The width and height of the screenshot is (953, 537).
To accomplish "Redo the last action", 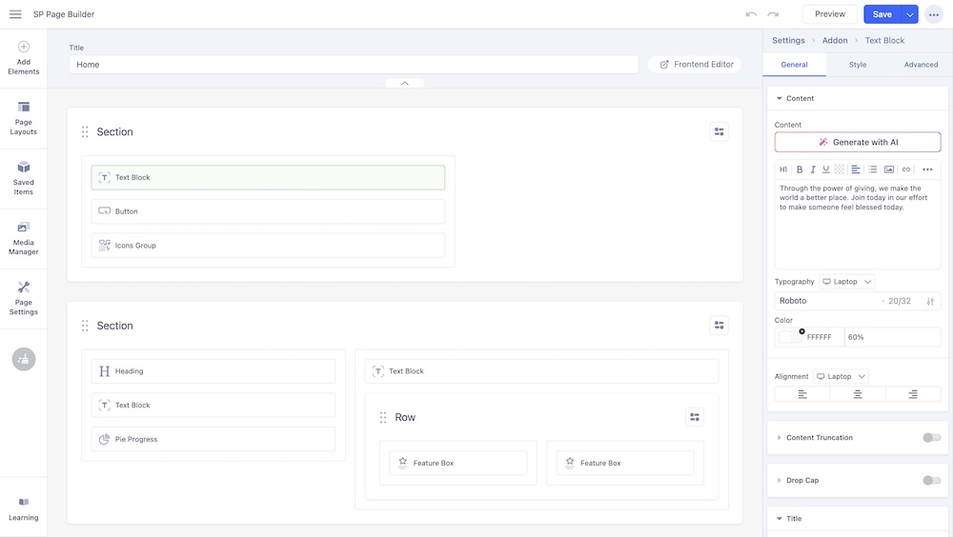I will point(773,14).
